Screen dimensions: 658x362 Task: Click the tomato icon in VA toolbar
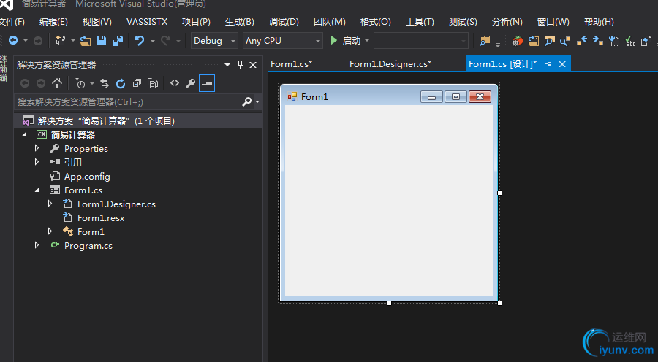[x=518, y=41]
